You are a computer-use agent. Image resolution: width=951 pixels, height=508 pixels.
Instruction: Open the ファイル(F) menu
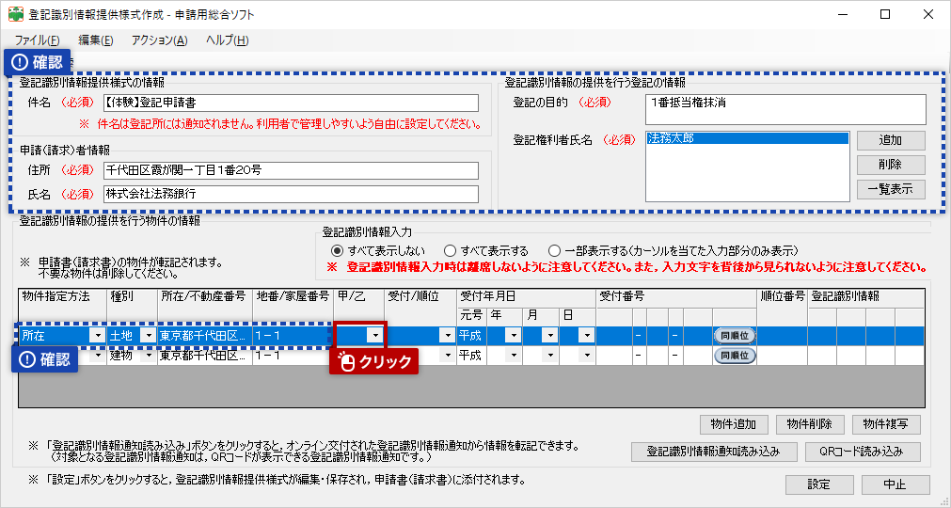click(x=37, y=40)
